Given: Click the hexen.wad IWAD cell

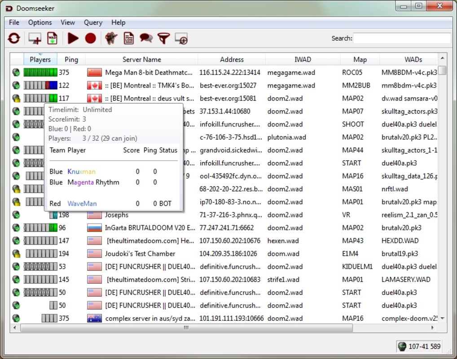Looking at the screenshot, I should [x=283, y=241].
